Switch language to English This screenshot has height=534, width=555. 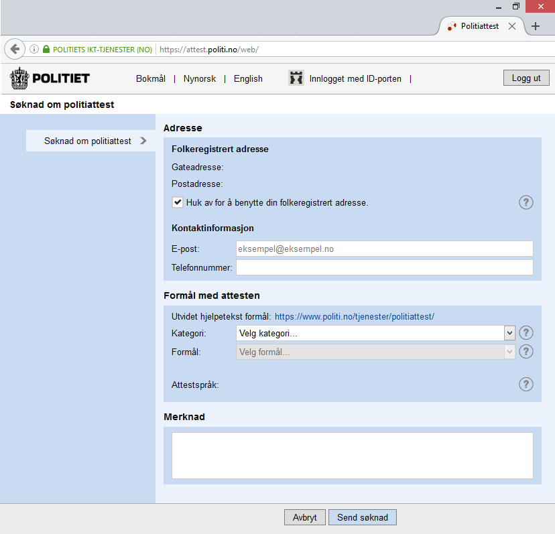(248, 78)
